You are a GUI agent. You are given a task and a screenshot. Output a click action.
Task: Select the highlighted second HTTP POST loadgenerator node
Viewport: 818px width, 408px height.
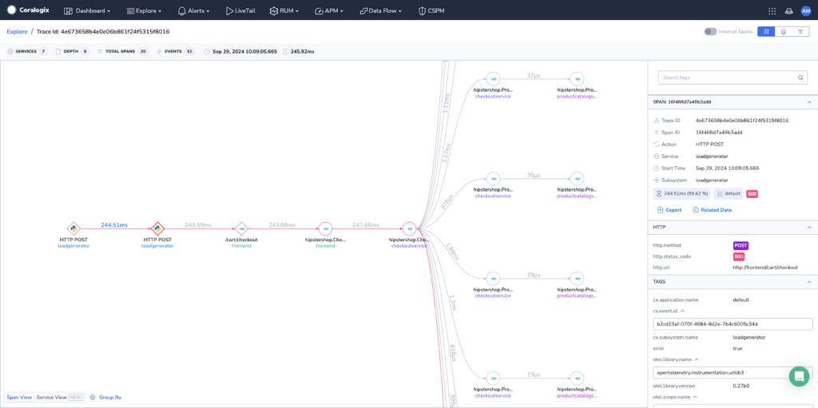[x=157, y=228]
